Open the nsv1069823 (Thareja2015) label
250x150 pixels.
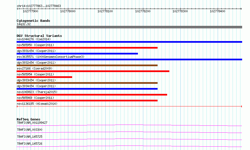pos(37,92)
